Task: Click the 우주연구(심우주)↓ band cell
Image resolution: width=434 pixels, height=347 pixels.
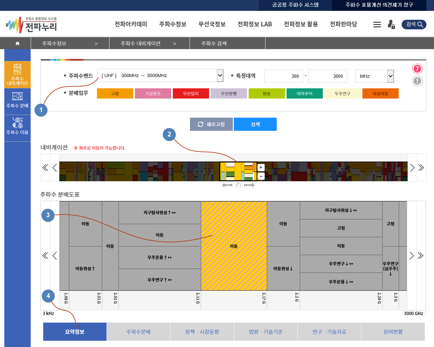Action: tap(390, 268)
